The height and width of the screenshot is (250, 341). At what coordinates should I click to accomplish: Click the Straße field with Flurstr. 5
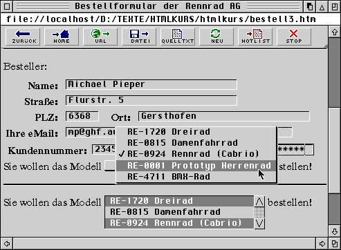pos(151,100)
